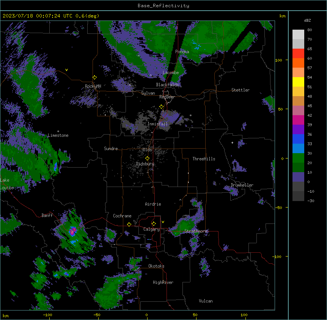Select the yellow diamond marker below Cochrane

pyautogui.click(x=129, y=224)
